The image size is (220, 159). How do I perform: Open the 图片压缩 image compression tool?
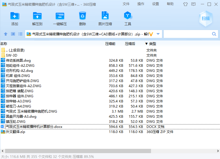[x=105, y=15]
